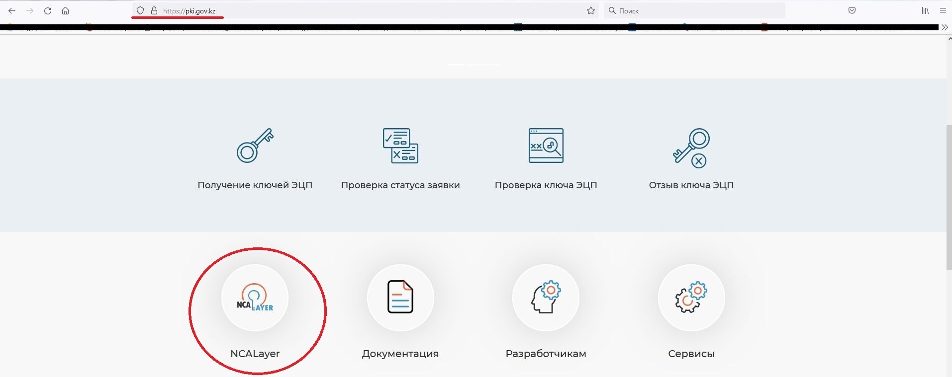View site security via the padlock icon
The image size is (952, 377).
tap(154, 10)
